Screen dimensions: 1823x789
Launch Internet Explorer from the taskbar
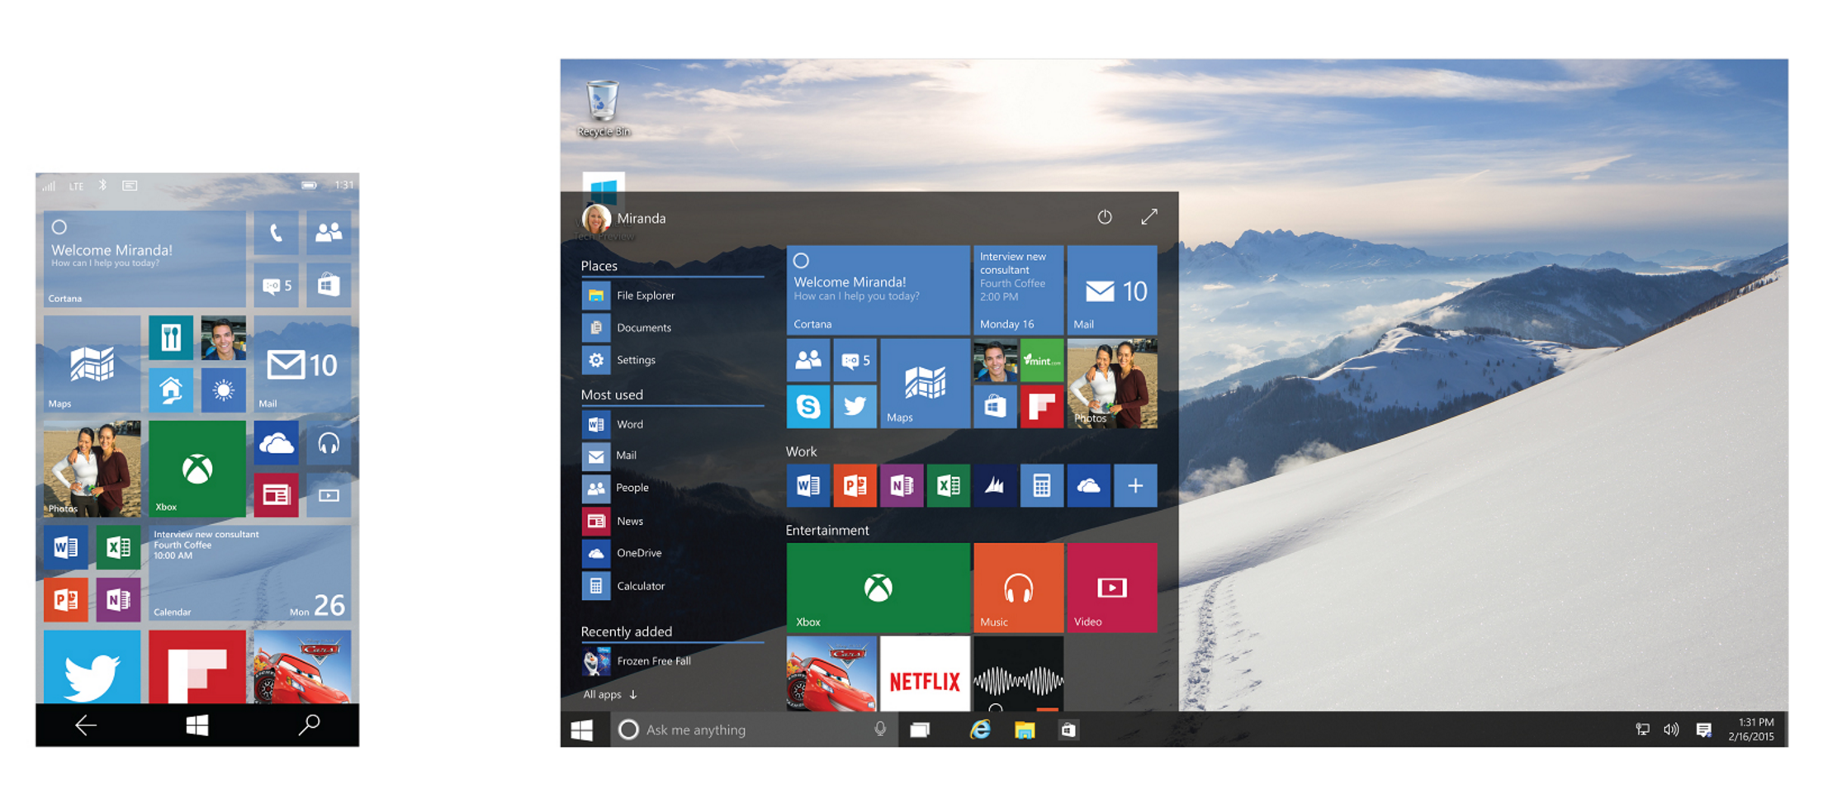[980, 730]
